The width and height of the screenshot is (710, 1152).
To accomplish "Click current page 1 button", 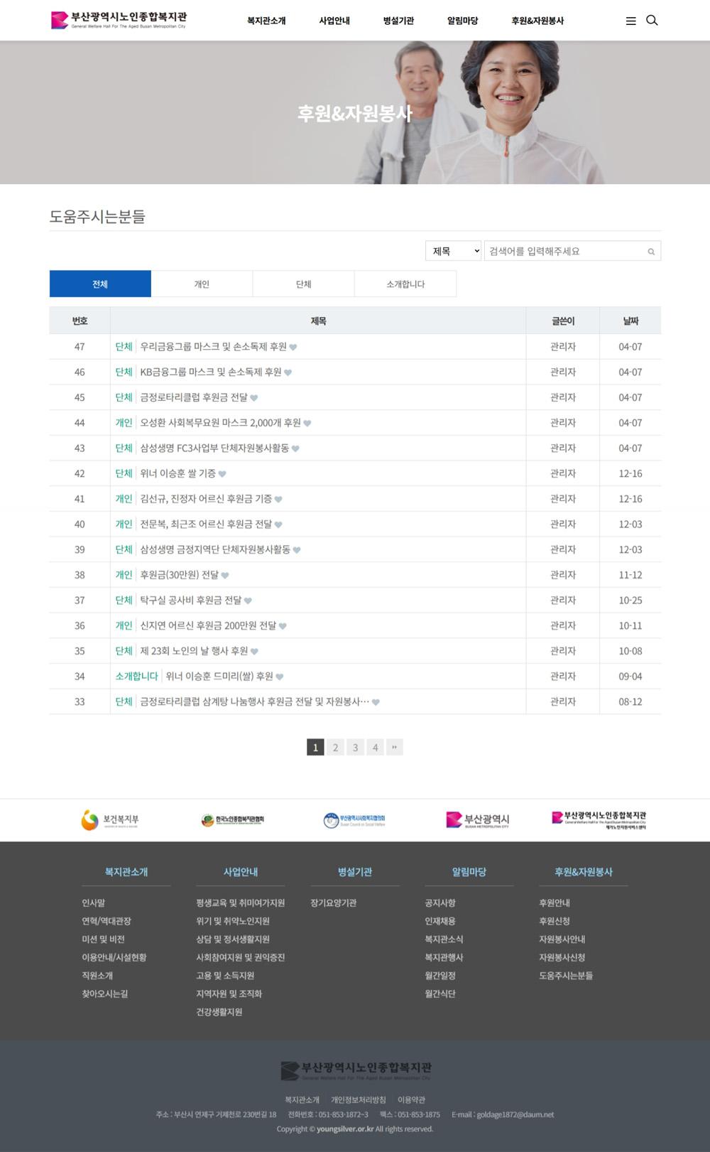I will [315, 747].
